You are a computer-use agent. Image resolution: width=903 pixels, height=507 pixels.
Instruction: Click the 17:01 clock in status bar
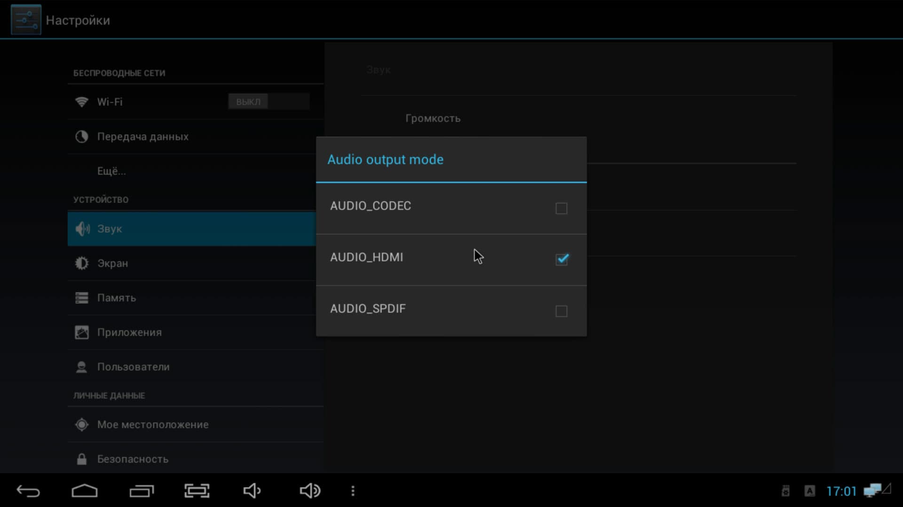coord(841,492)
